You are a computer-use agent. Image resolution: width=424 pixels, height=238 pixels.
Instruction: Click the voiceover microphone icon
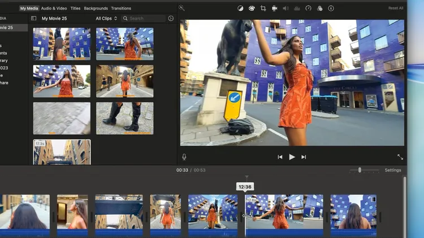click(184, 157)
